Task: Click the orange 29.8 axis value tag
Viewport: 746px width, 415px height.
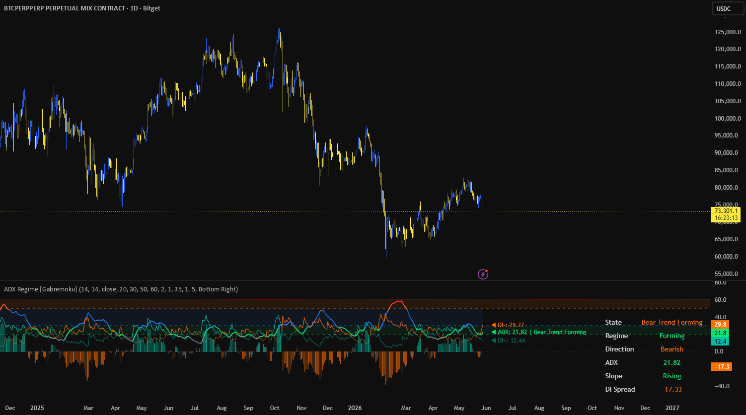Action: [721, 324]
